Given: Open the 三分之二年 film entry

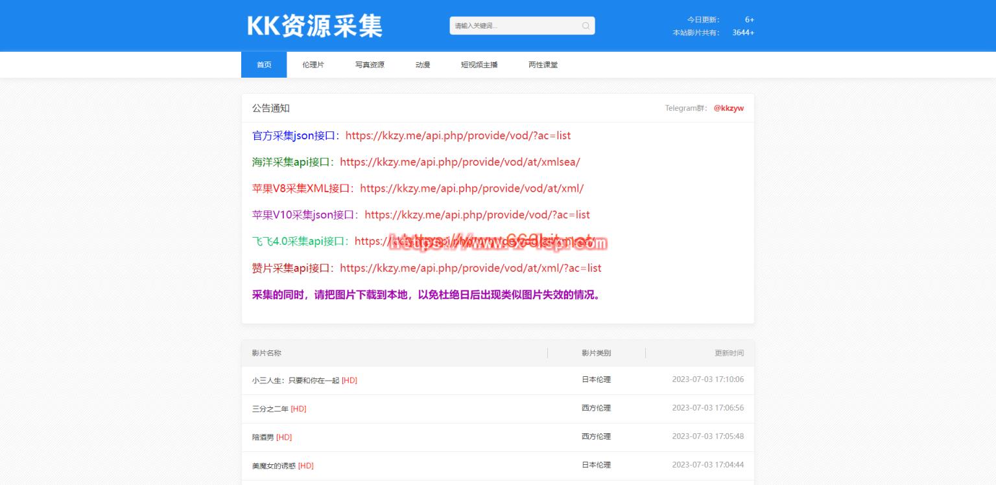Looking at the screenshot, I should 270,409.
